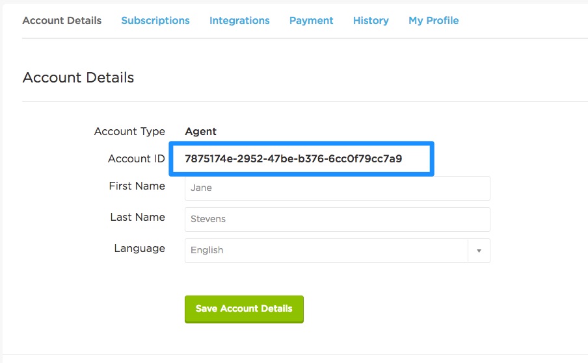Click the First Name field containing Jane
This screenshot has width=588, height=363.
coord(337,188)
